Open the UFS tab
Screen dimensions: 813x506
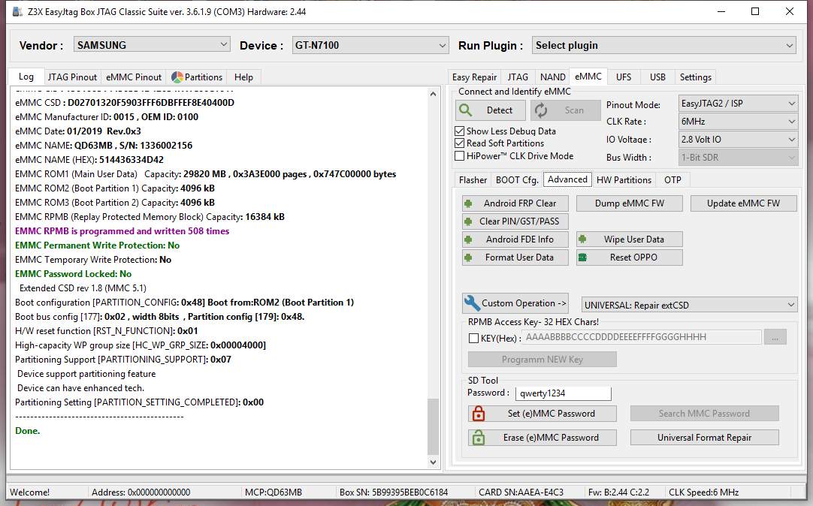pos(624,77)
